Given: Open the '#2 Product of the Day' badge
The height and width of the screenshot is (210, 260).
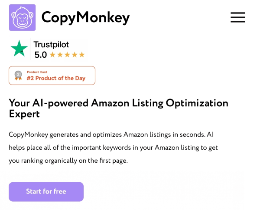Looking at the screenshot, I should point(56,79).
